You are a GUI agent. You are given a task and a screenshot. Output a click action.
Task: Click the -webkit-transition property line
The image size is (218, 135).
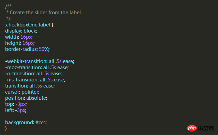[40, 61]
